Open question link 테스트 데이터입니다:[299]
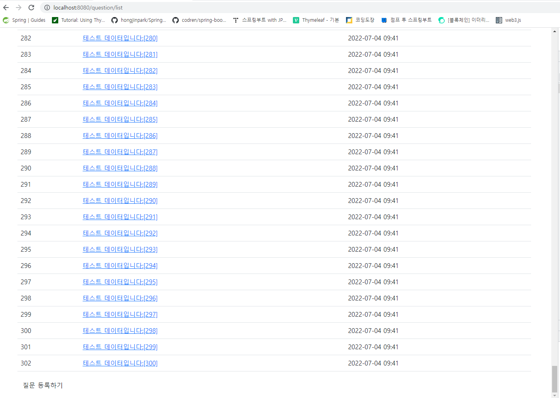This screenshot has height=398, width=560. coord(120,347)
